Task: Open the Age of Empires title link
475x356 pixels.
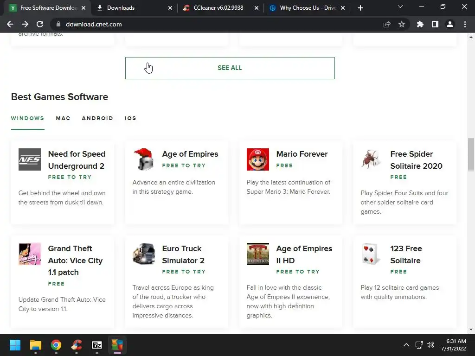Action: tap(190, 154)
